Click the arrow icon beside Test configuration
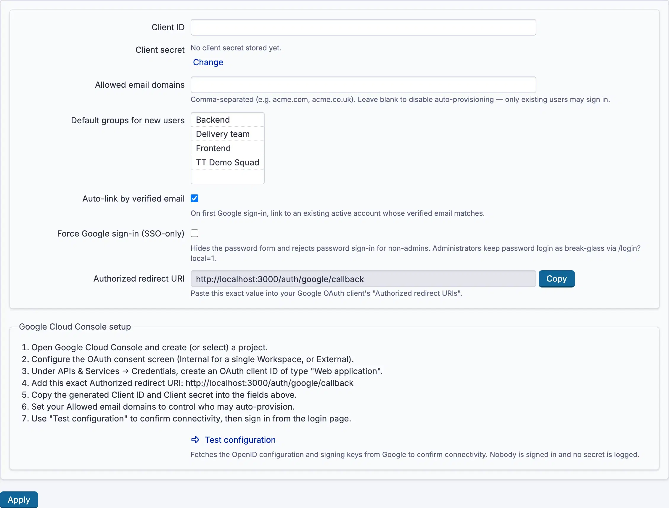 (195, 440)
